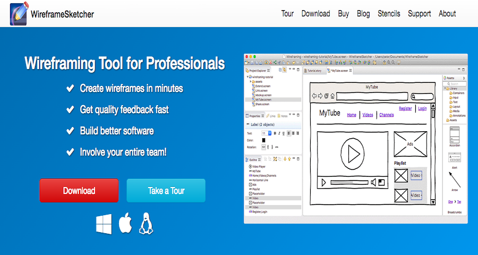Open the Properties tab
Image resolution: width=478 pixels, height=255 pixels.
coord(254,116)
